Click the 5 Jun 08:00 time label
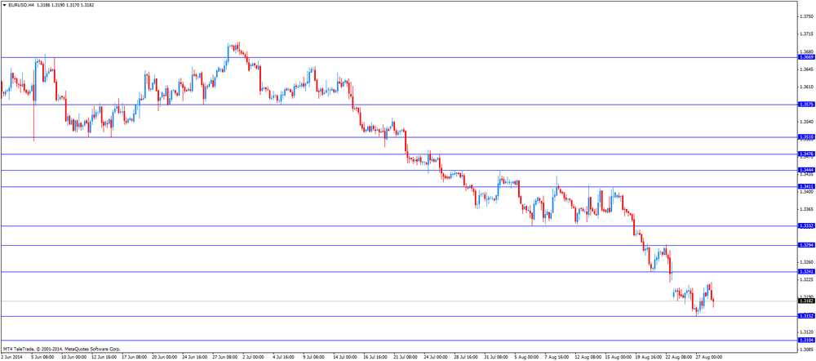 (x=42, y=358)
